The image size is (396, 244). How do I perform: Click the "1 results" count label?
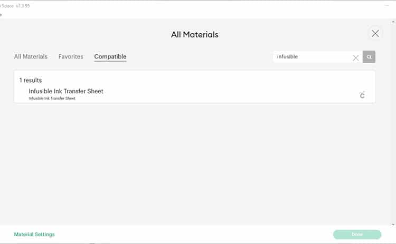click(x=31, y=80)
